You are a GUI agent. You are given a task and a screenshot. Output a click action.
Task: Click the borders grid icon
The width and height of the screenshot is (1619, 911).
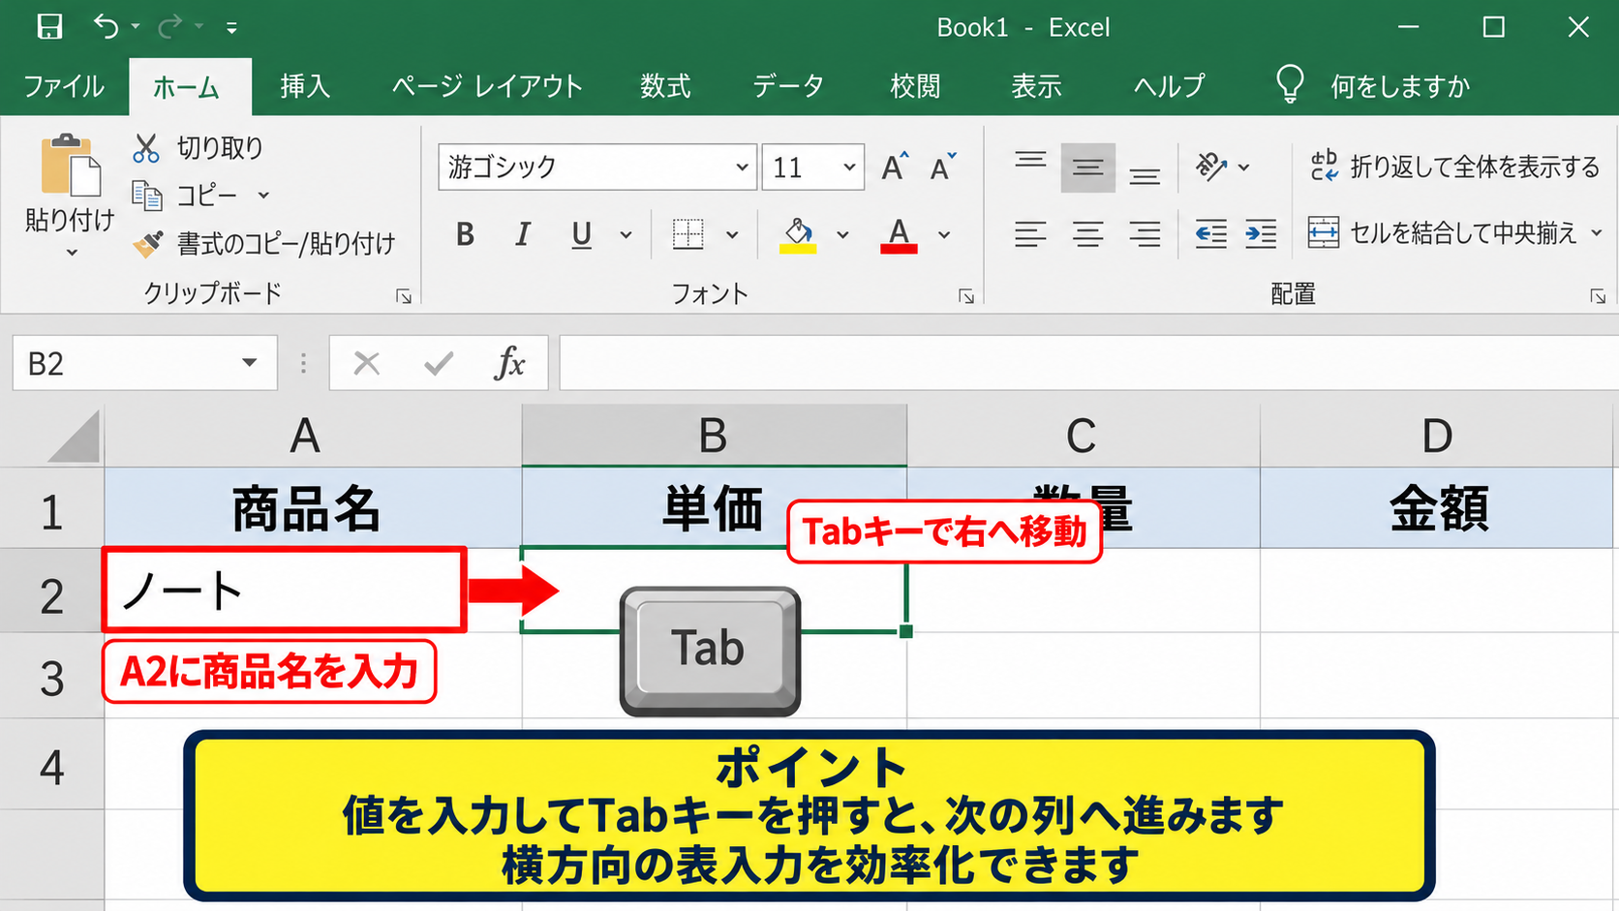tap(687, 233)
